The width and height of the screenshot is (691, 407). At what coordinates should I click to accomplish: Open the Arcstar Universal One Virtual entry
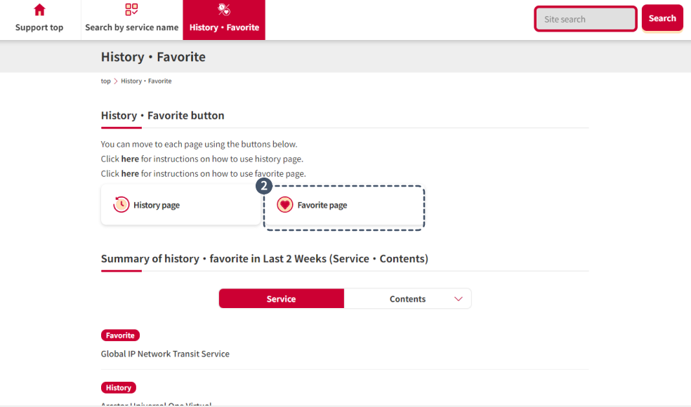coord(156,404)
